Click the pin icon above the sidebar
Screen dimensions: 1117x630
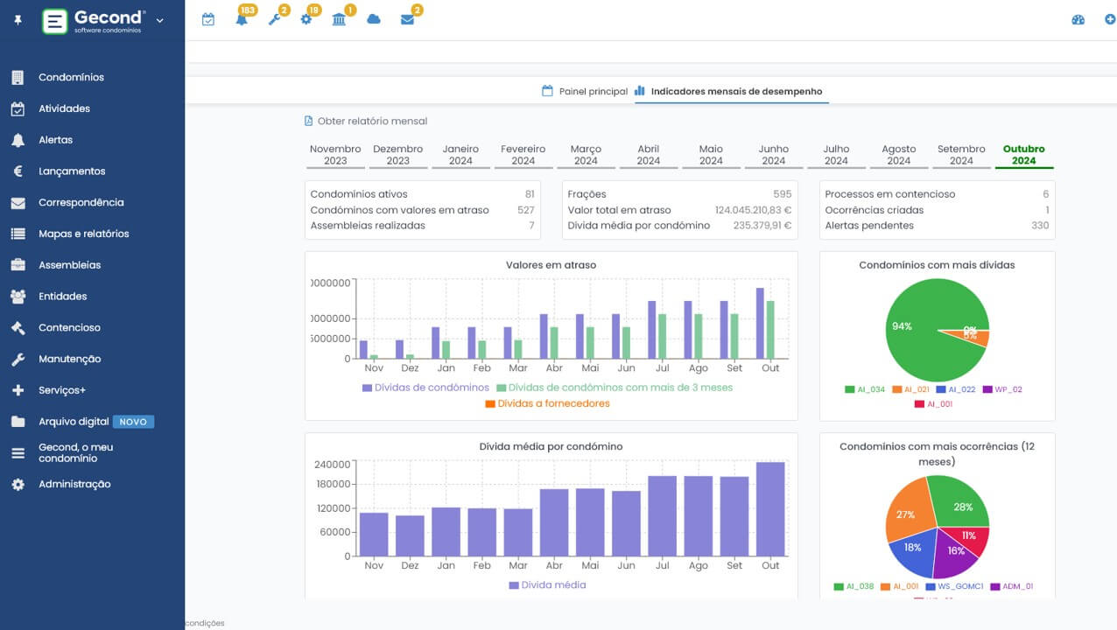pyautogui.click(x=18, y=18)
